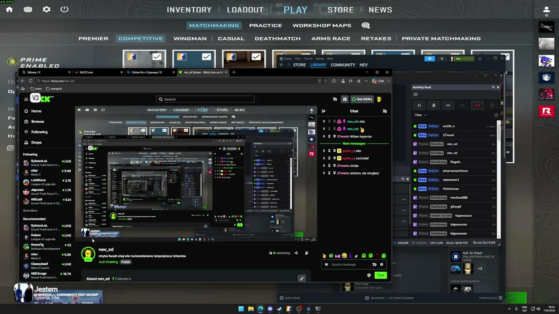Open Drops in Kick sidebar
The width and height of the screenshot is (559, 314).
pyautogui.click(x=36, y=143)
